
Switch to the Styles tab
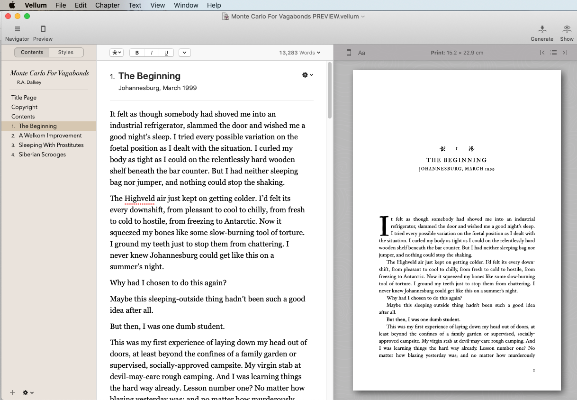(x=66, y=52)
